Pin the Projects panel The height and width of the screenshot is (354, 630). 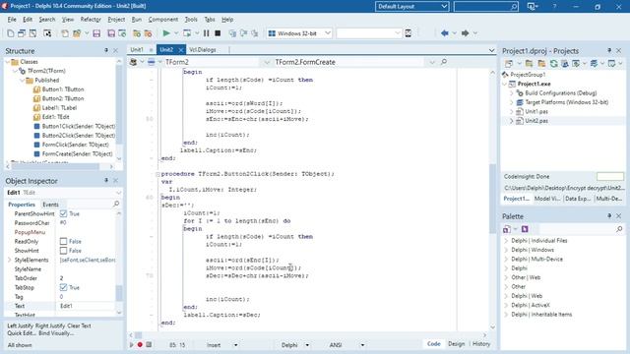coord(609,50)
